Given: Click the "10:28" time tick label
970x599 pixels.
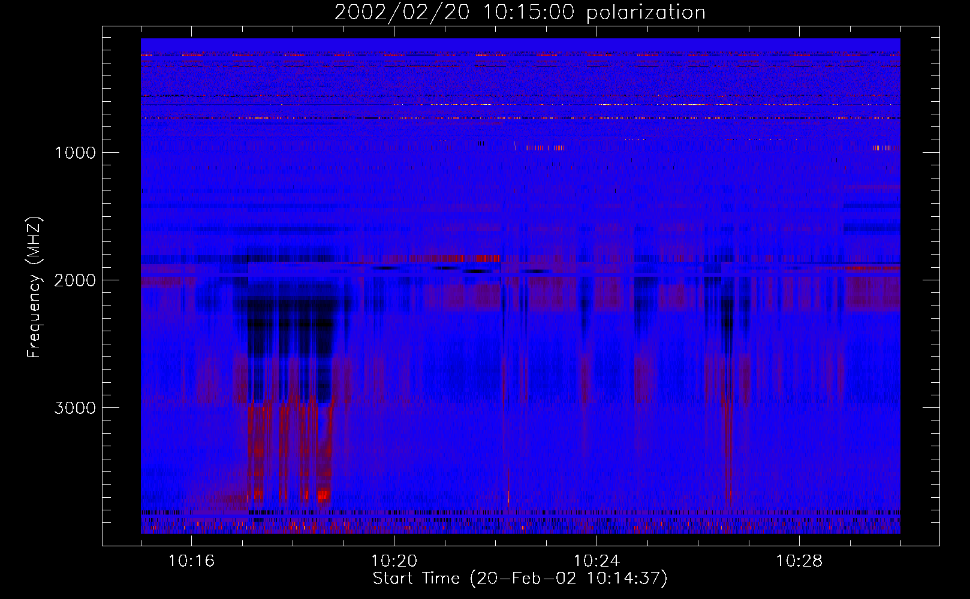Looking at the screenshot, I should (x=799, y=561).
